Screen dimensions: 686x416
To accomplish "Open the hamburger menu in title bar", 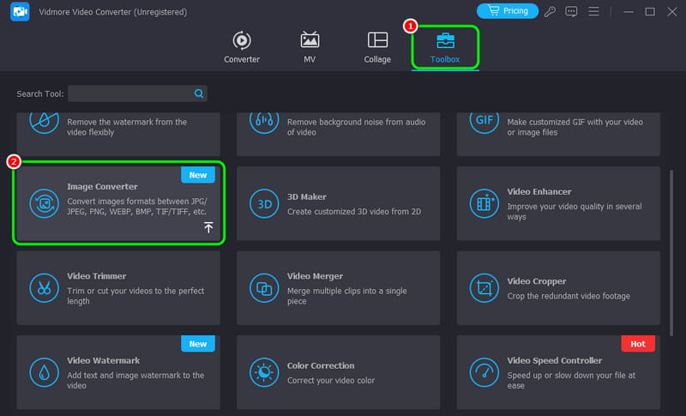I will [593, 11].
